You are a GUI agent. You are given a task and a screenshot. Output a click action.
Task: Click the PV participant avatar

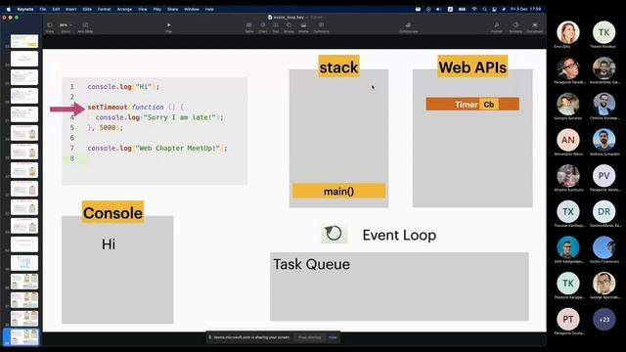(x=604, y=176)
